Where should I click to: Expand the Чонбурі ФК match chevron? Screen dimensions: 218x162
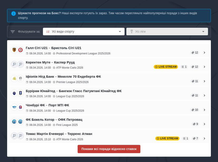pyautogui.click(x=204, y=110)
